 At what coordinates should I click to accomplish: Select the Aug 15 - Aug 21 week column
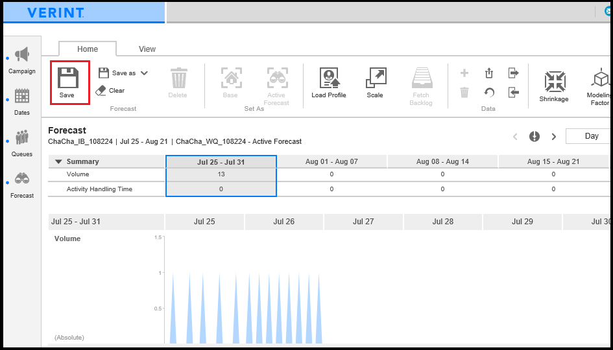[x=553, y=162]
